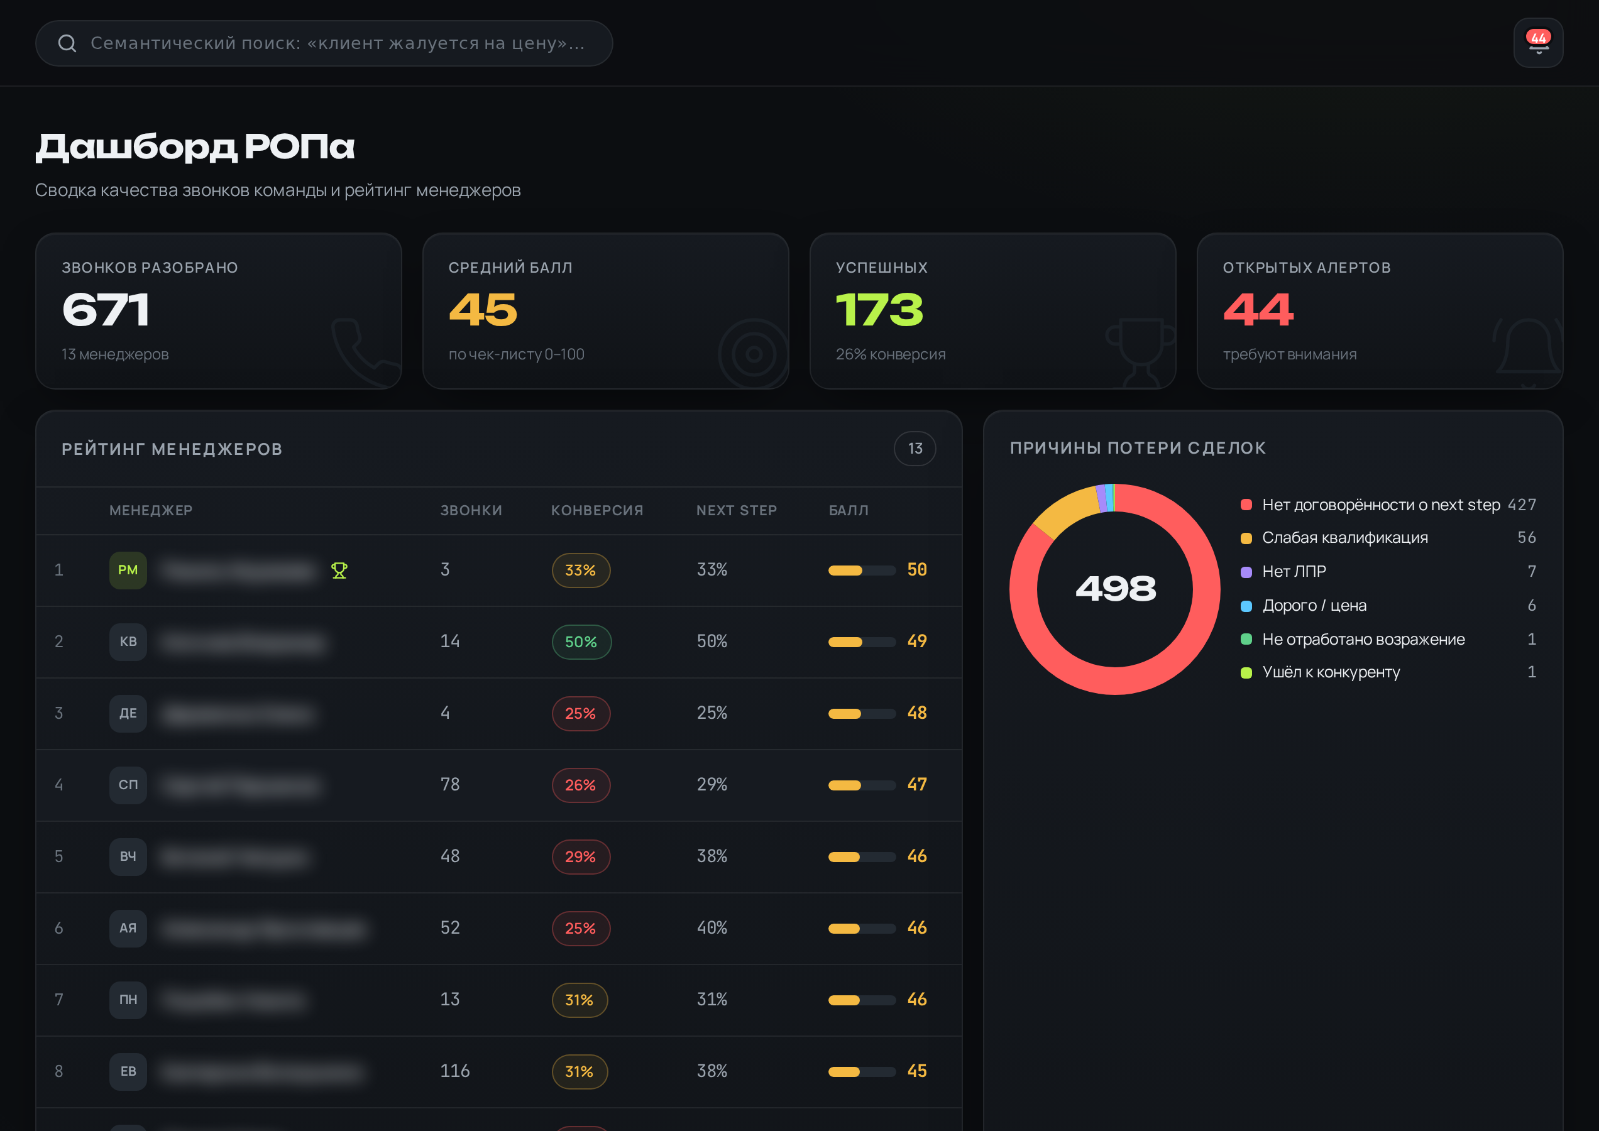Click the Дашборд РОПа page title
The image size is (1599, 1131).
(195, 148)
